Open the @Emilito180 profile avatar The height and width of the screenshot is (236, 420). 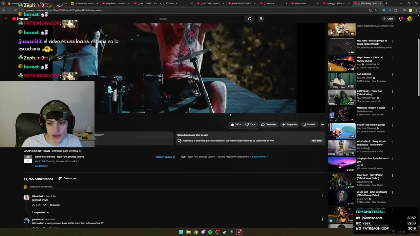[26, 221]
